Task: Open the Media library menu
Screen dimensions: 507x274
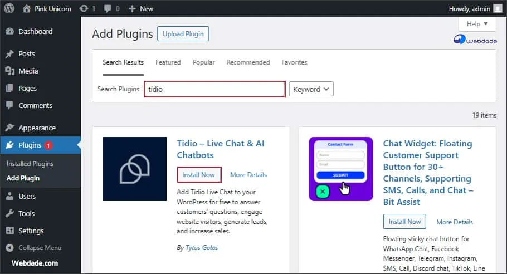Action: pyautogui.click(x=28, y=71)
